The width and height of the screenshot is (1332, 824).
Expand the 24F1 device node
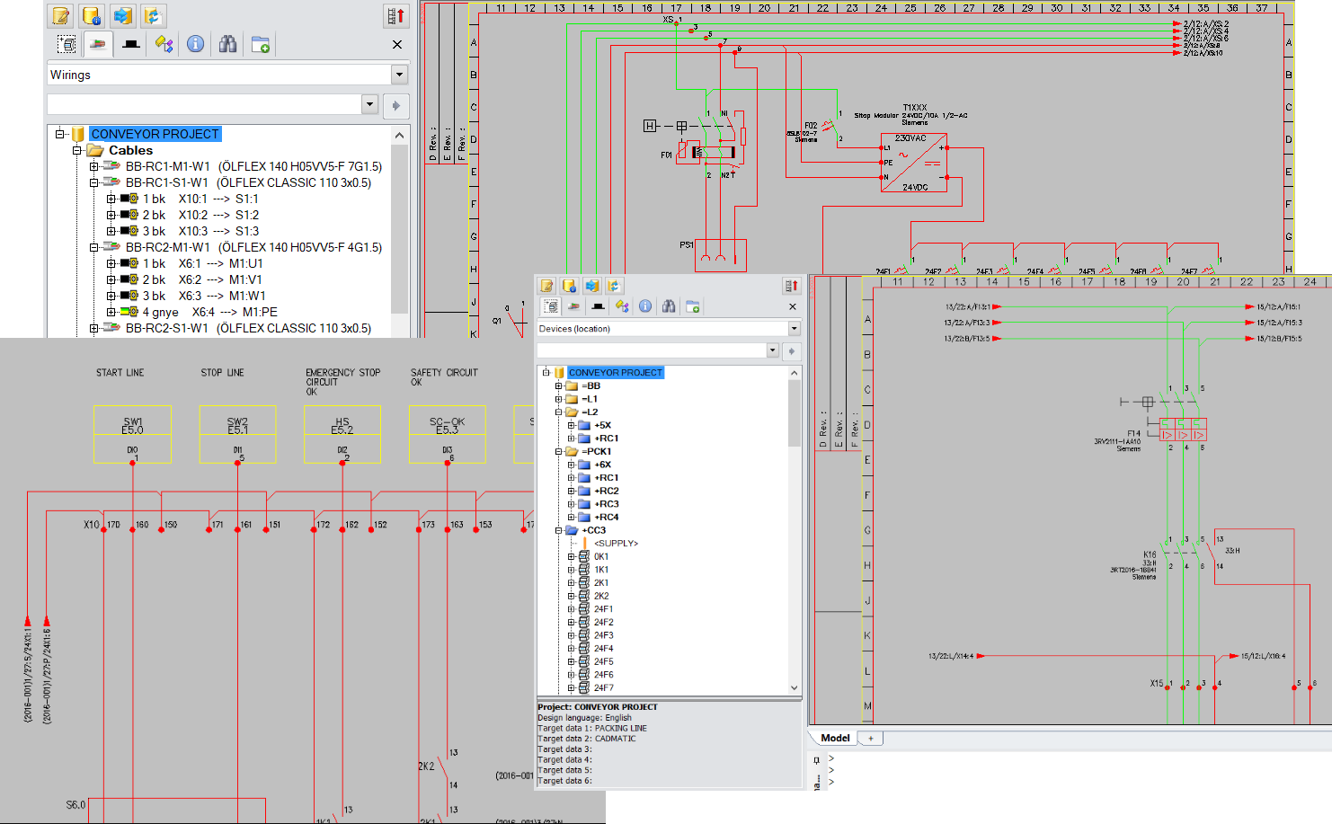[x=571, y=609]
